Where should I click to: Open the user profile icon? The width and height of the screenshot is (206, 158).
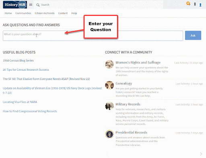(200, 5)
